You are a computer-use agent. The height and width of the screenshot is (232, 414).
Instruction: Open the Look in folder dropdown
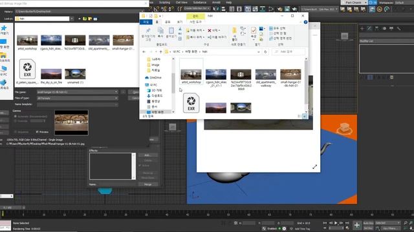point(72,19)
